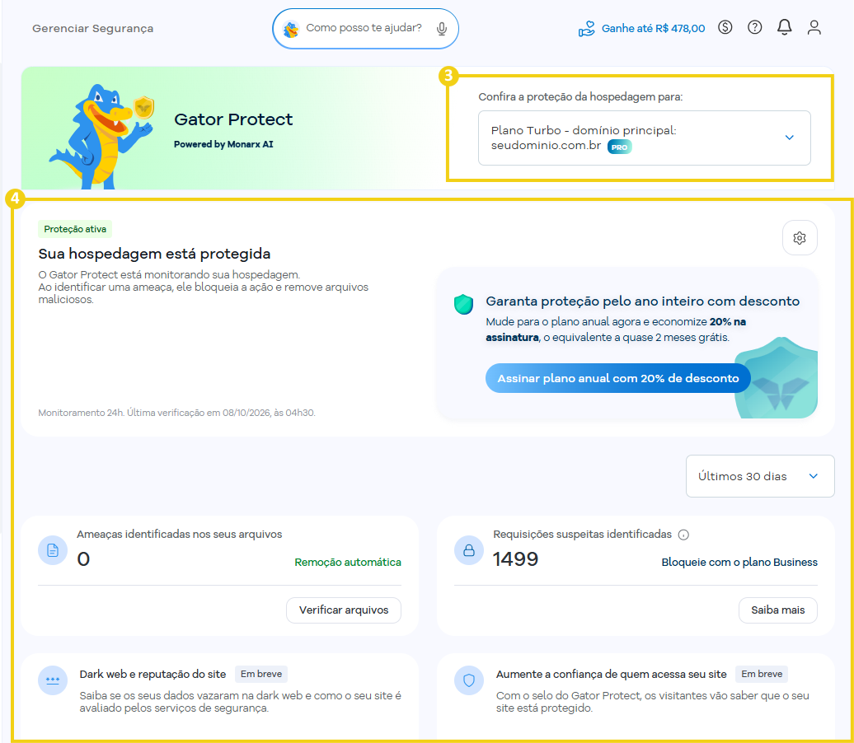Click the Proteção ativa status badge

click(75, 229)
